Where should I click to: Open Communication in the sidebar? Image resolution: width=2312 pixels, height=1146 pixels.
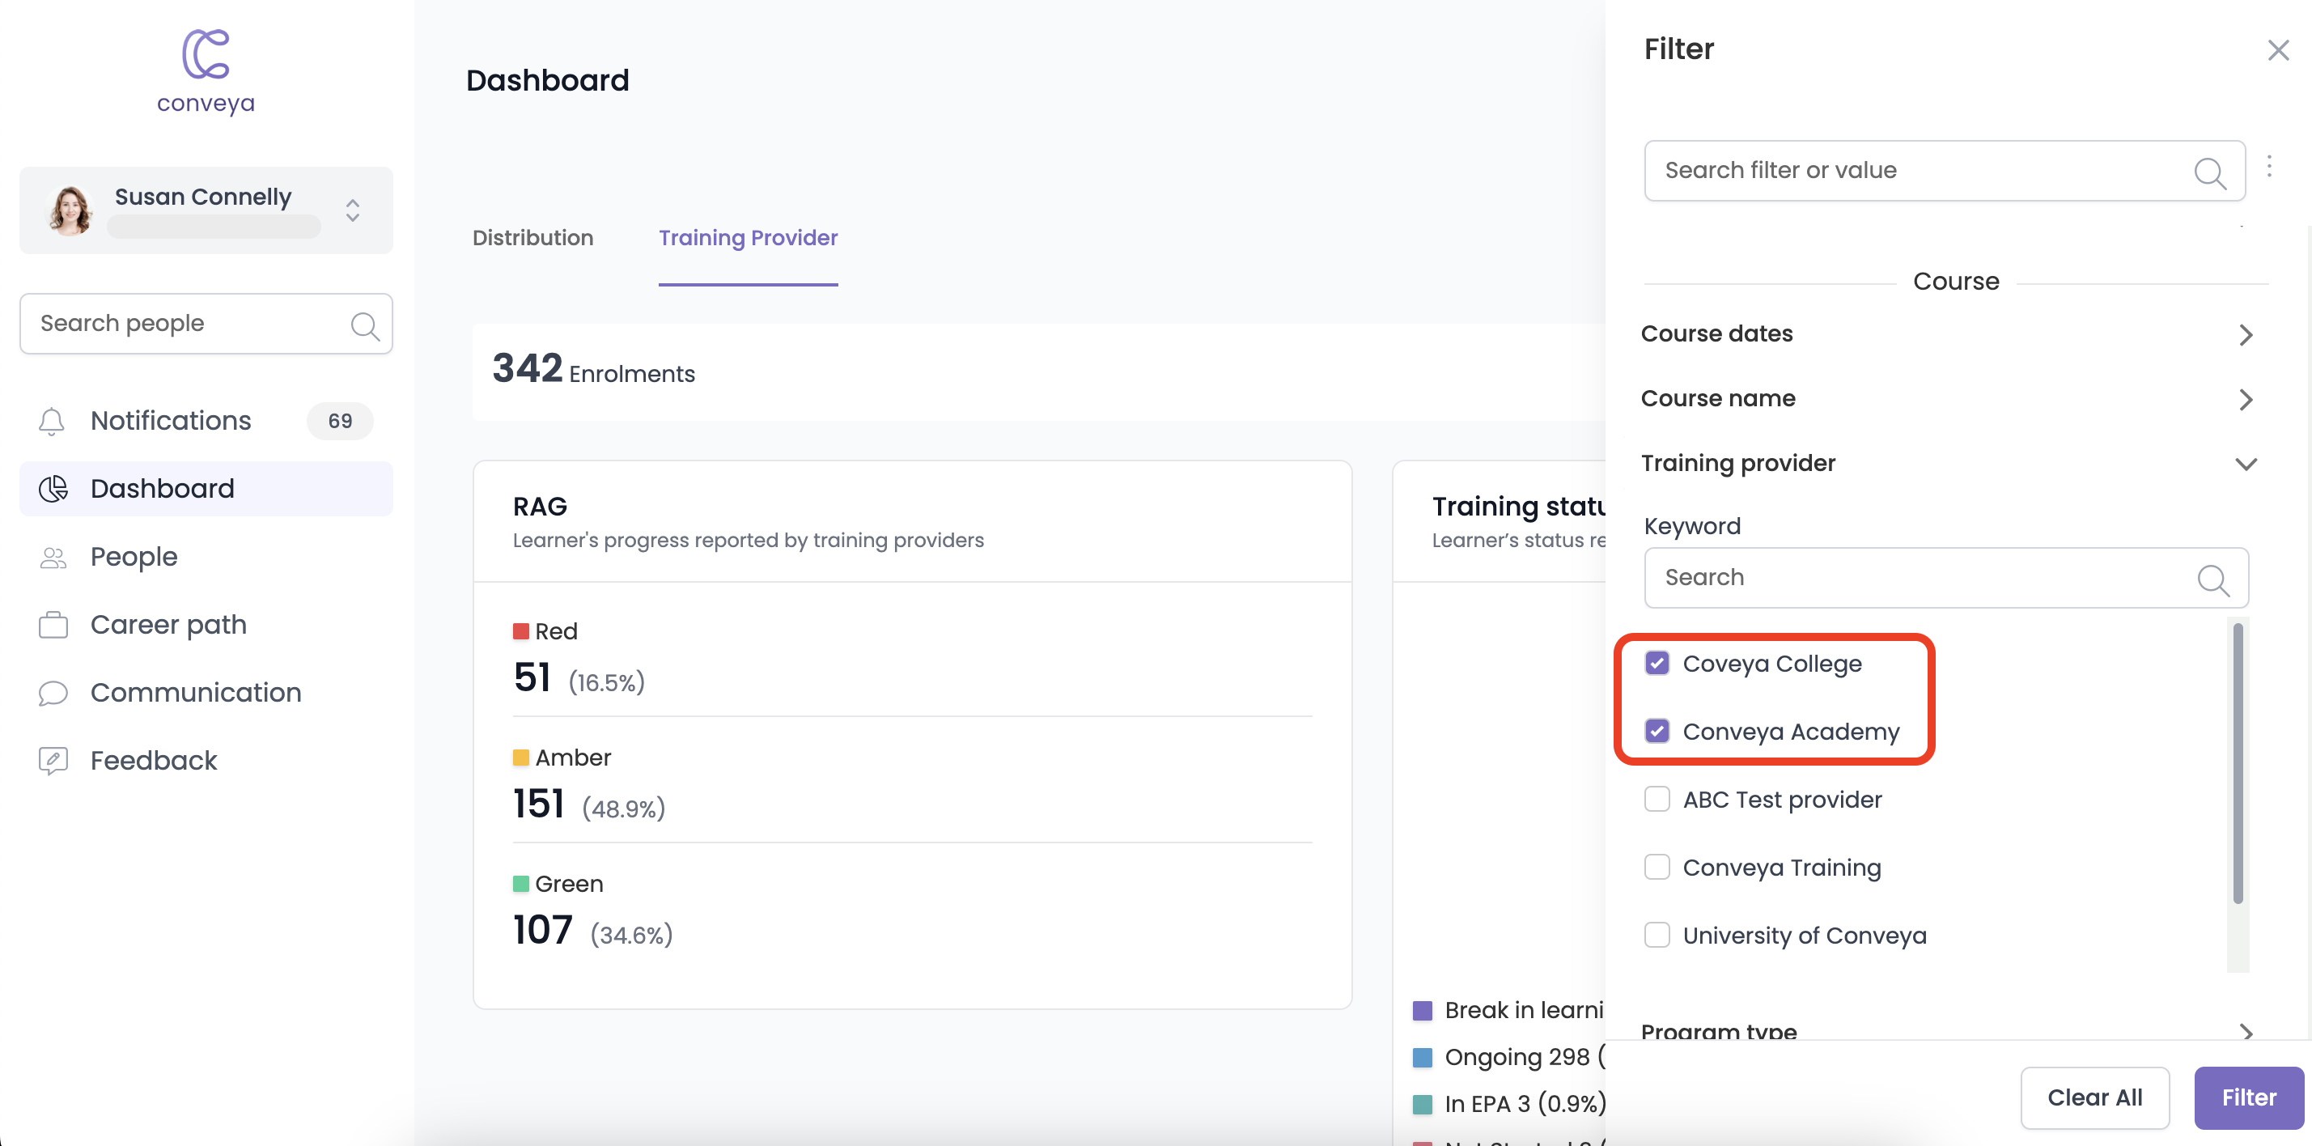click(x=206, y=693)
